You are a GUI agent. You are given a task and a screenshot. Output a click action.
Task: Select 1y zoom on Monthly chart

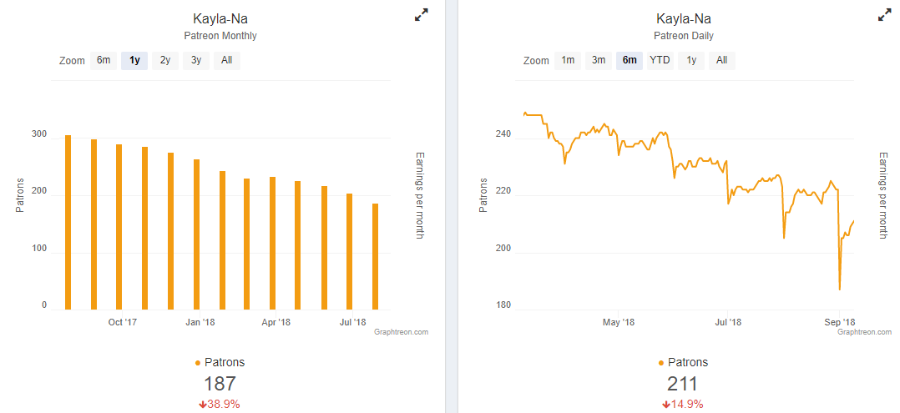click(x=134, y=60)
